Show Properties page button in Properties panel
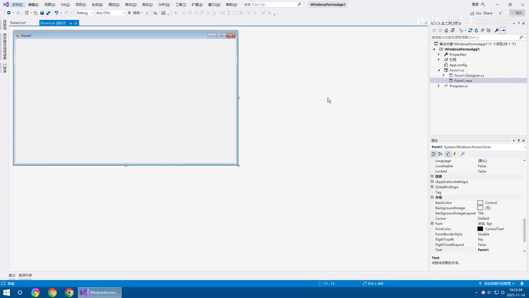 click(x=448, y=154)
